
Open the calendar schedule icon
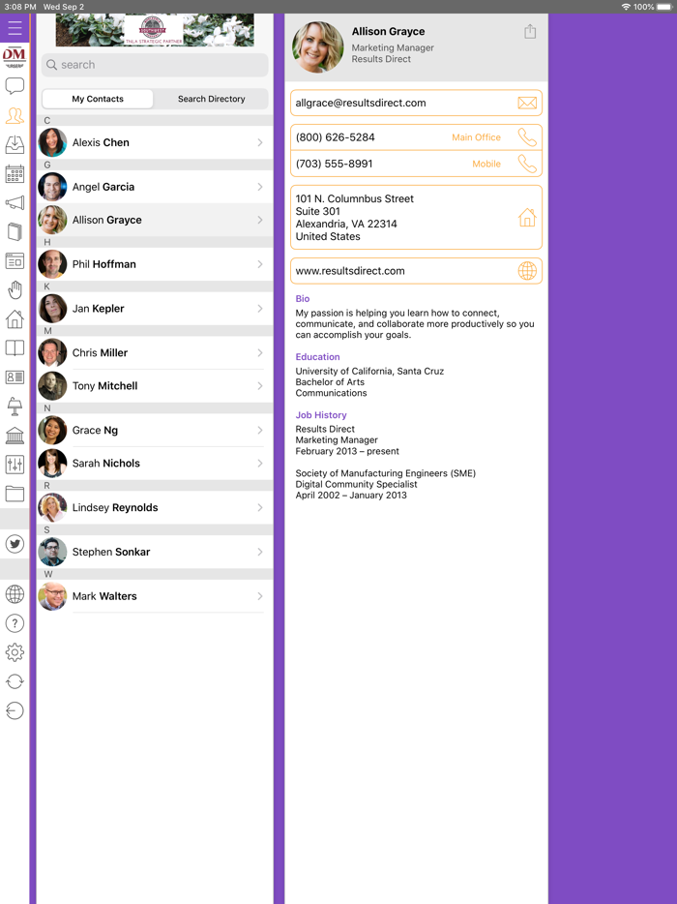pos(15,173)
